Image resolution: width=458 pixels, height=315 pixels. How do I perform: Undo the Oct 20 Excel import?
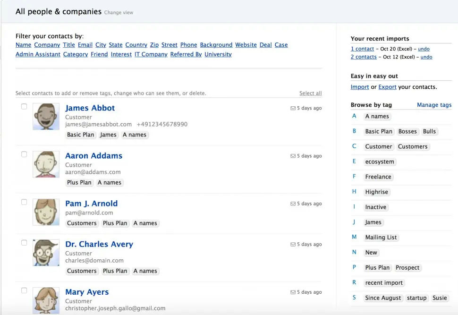click(x=424, y=49)
